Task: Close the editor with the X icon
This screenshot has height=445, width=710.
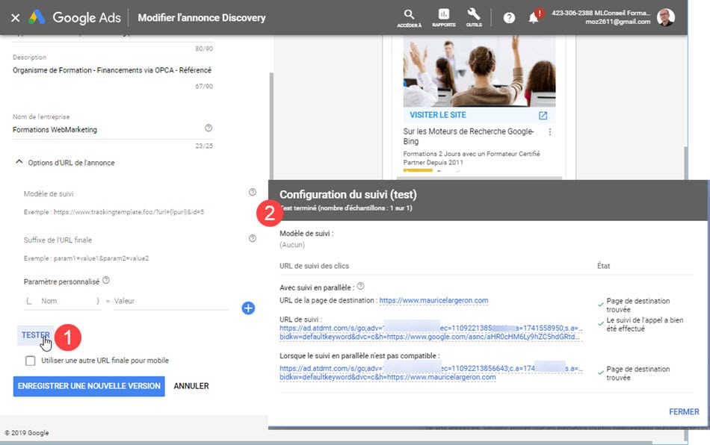Action: (x=15, y=17)
